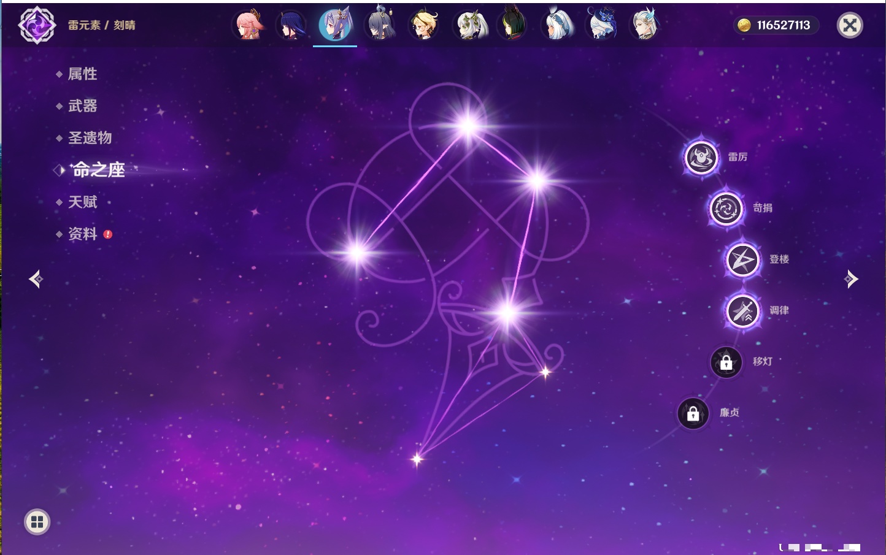886x555 pixels.
Task: Click the locked 移灯 constellation padlock
Action: click(726, 362)
